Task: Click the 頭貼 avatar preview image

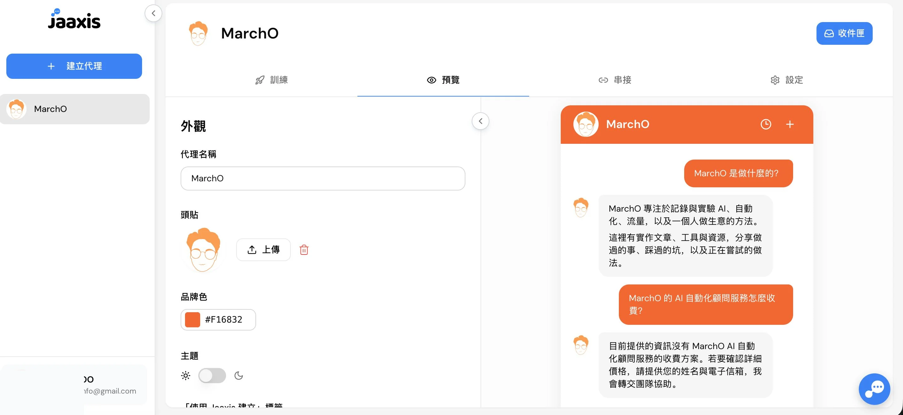Action: [x=203, y=250]
